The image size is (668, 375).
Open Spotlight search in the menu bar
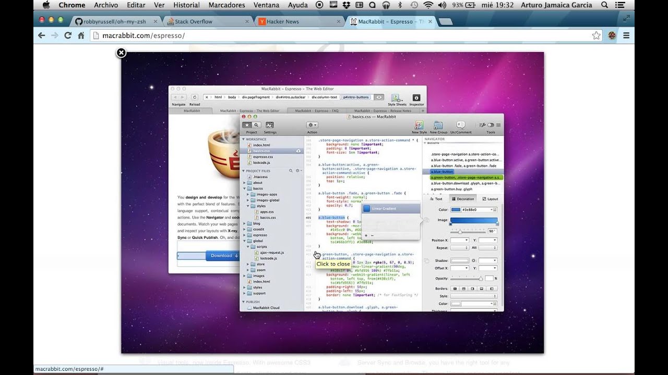(605, 5)
